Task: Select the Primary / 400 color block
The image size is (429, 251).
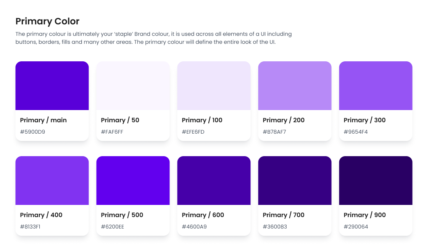Action: pyautogui.click(x=52, y=181)
